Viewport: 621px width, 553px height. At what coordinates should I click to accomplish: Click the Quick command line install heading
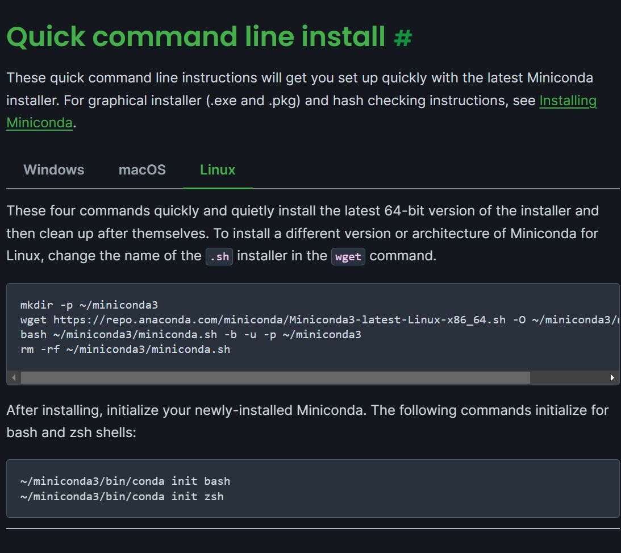point(196,36)
